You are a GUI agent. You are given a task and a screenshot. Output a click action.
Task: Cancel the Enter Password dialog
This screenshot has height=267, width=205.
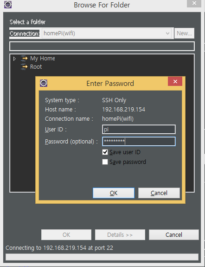(159, 193)
